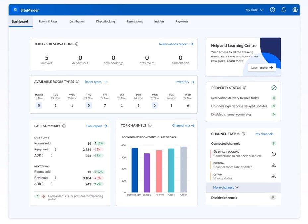This screenshot has width=308, height=224.
Task: Click the warning icon next to CSTRIP
Action: pyautogui.click(x=273, y=176)
